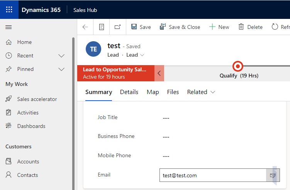Click the New command label
The image size is (290, 190).
pos(224,27)
